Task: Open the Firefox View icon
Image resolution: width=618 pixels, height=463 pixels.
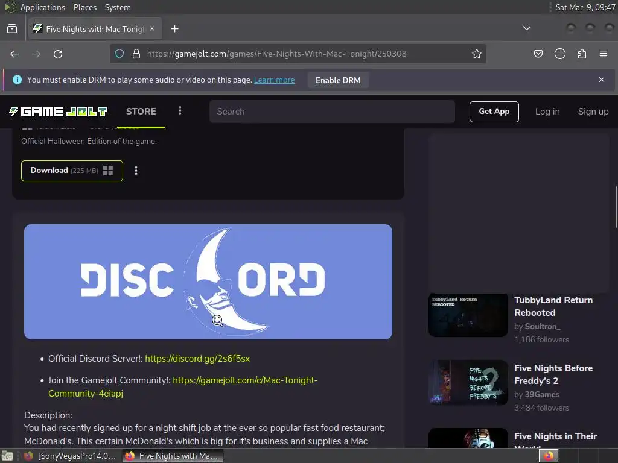Action: click(x=12, y=29)
